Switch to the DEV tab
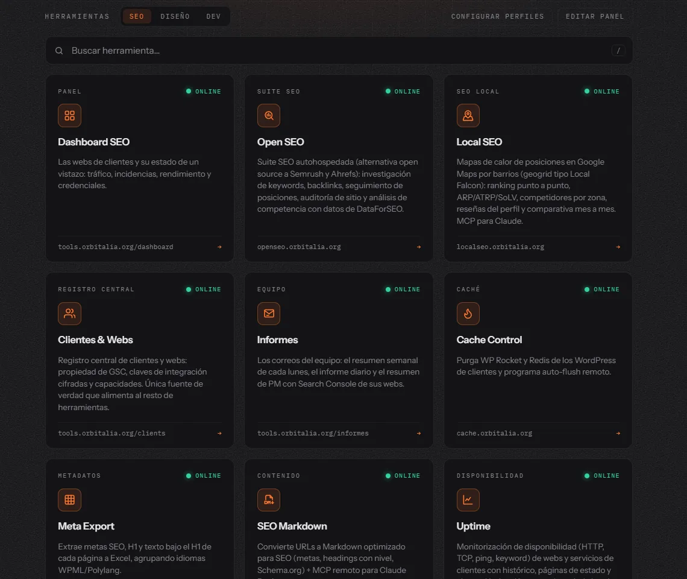687x579 pixels. point(213,16)
